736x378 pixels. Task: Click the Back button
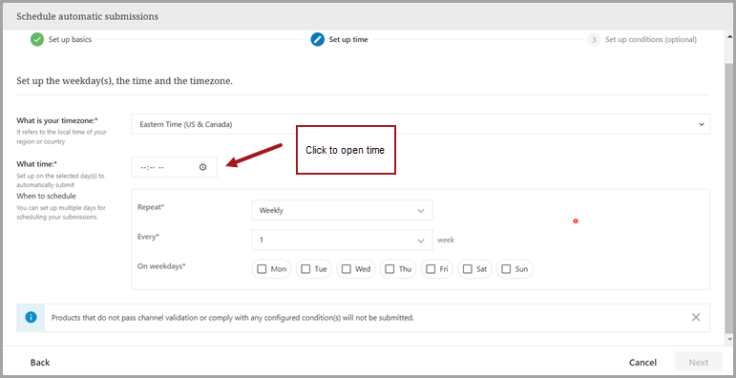pyautogui.click(x=40, y=362)
